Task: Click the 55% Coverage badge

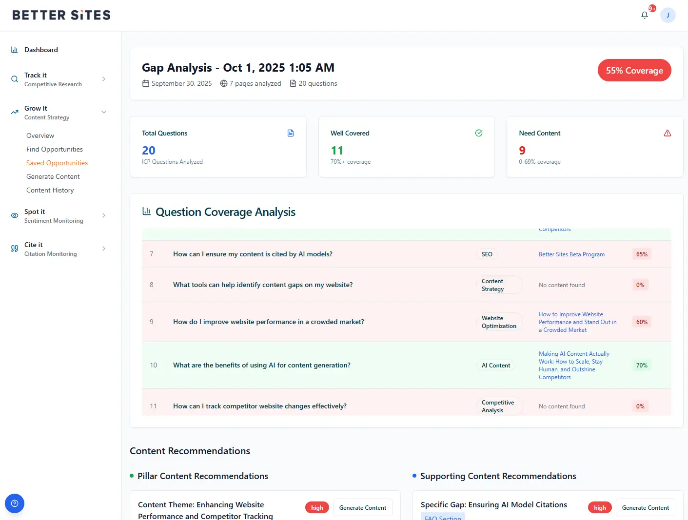Action: [634, 71]
